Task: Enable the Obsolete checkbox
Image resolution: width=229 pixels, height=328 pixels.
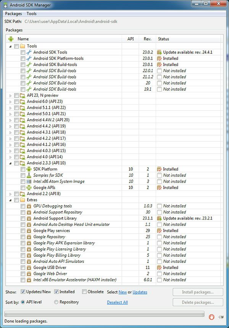Action: point(84,292)
